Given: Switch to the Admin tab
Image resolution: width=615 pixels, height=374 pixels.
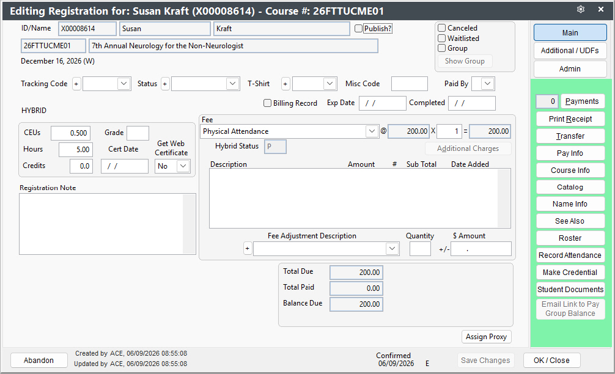Looking at the screenshot, I should pyautogui.click(x=570, y=69).
